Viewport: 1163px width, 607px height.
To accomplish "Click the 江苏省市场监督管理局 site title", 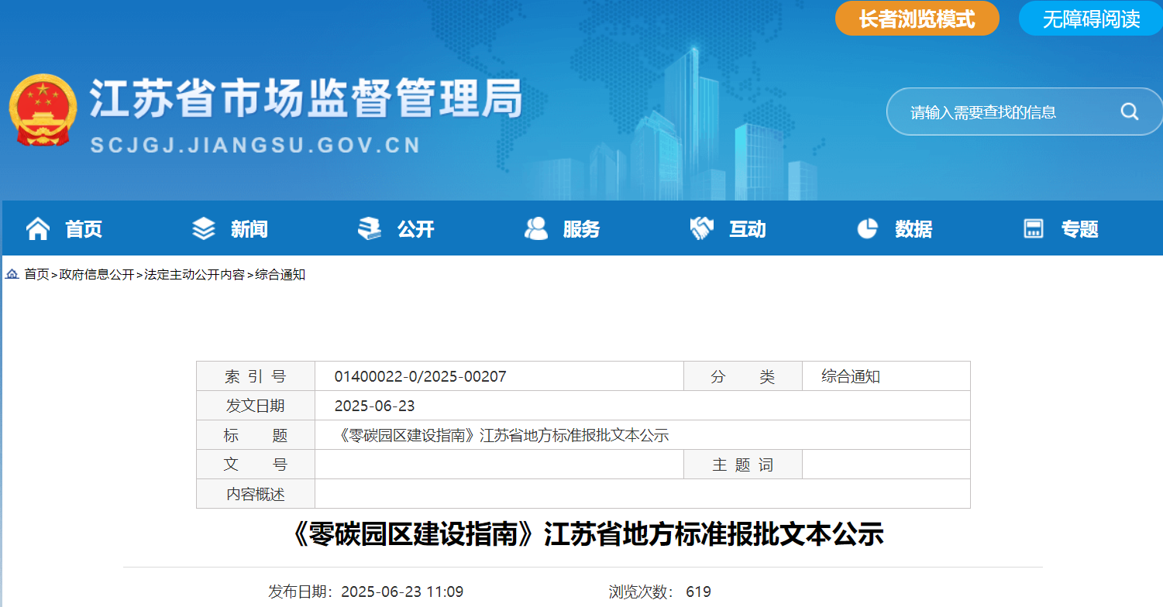I will pos(306,99).
